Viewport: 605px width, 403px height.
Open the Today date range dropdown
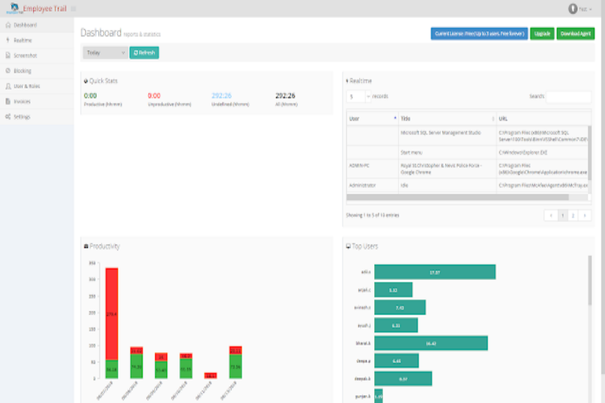(105, 52)
